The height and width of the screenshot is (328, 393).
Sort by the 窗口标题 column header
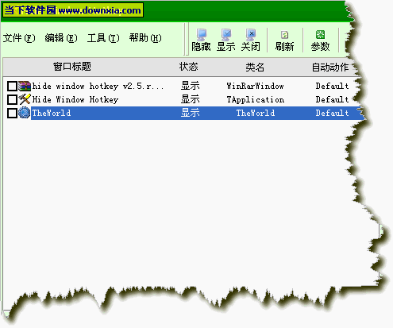click(x=72, y=67)
